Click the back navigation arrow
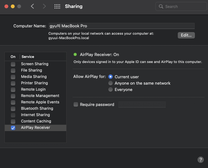Image resolution: width=208 pixels, height=168 pixels. coord(32,6)
